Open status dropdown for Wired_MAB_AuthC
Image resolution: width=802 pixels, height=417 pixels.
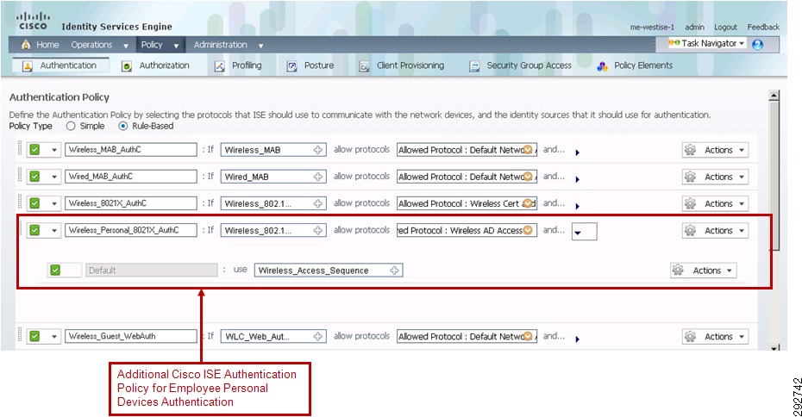[53, 177]
